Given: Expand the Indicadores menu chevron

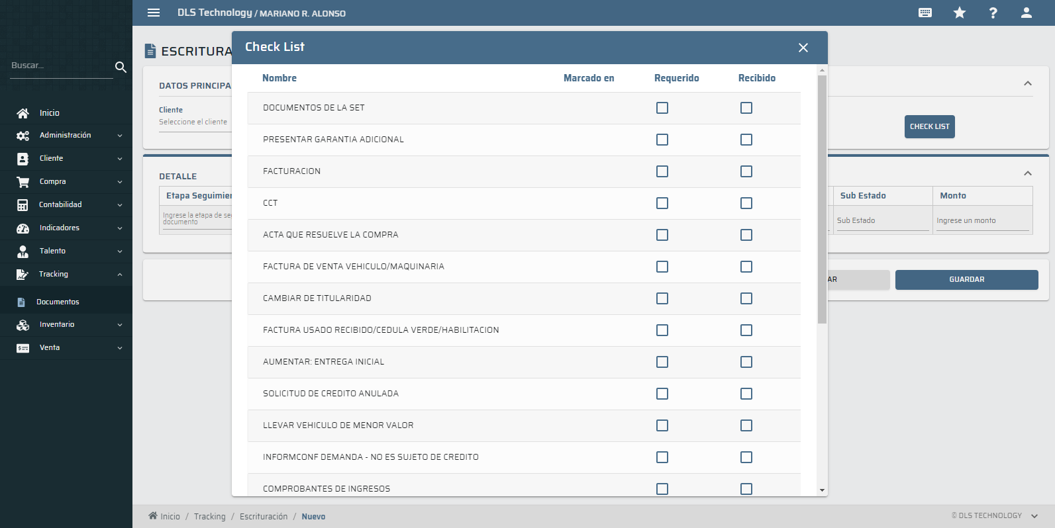Looking at the screenshot, I should tap(120, 228).
